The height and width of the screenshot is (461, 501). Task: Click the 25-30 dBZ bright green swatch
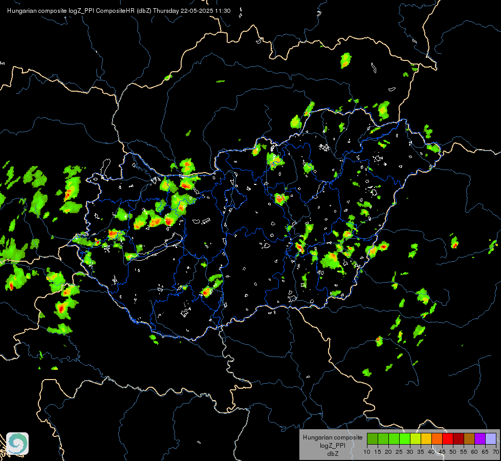(x=405, y=439)
